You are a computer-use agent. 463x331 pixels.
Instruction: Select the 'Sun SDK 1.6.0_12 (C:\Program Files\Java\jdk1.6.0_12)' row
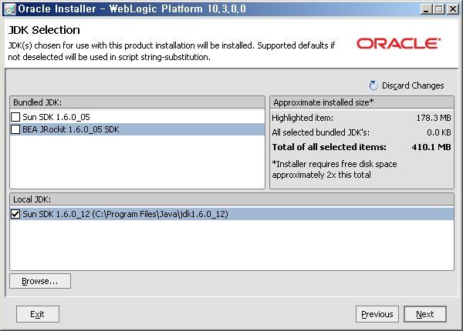(x=231, y=214)
